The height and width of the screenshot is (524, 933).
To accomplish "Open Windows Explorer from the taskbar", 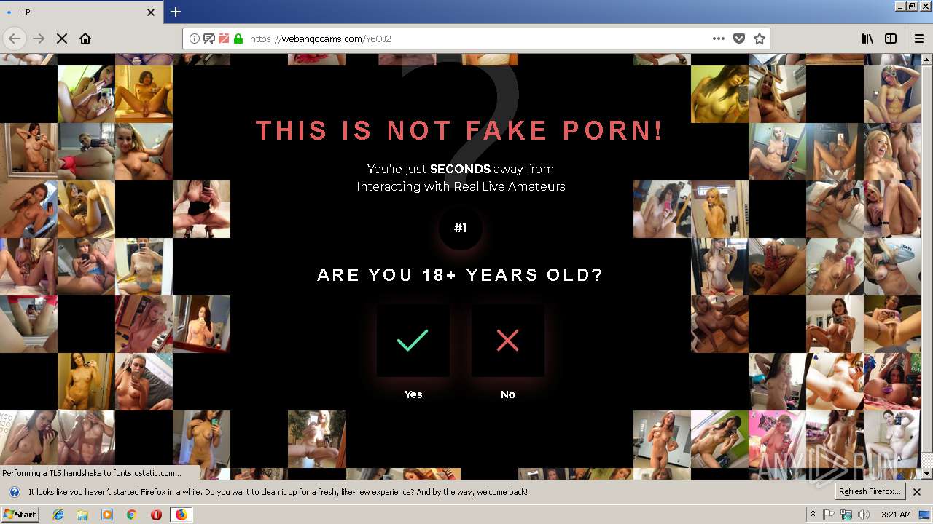I will [x=82, y=515].
